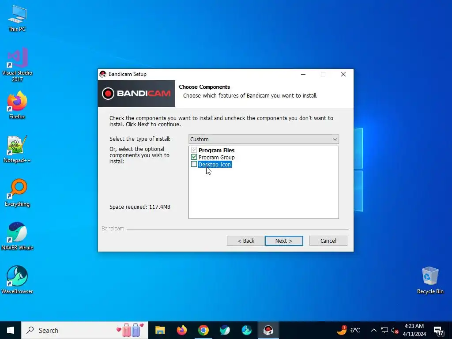This screenshot has width=452, height=339.
Task: Open Google Chrome from the taskbar
Action: (203, 330)
